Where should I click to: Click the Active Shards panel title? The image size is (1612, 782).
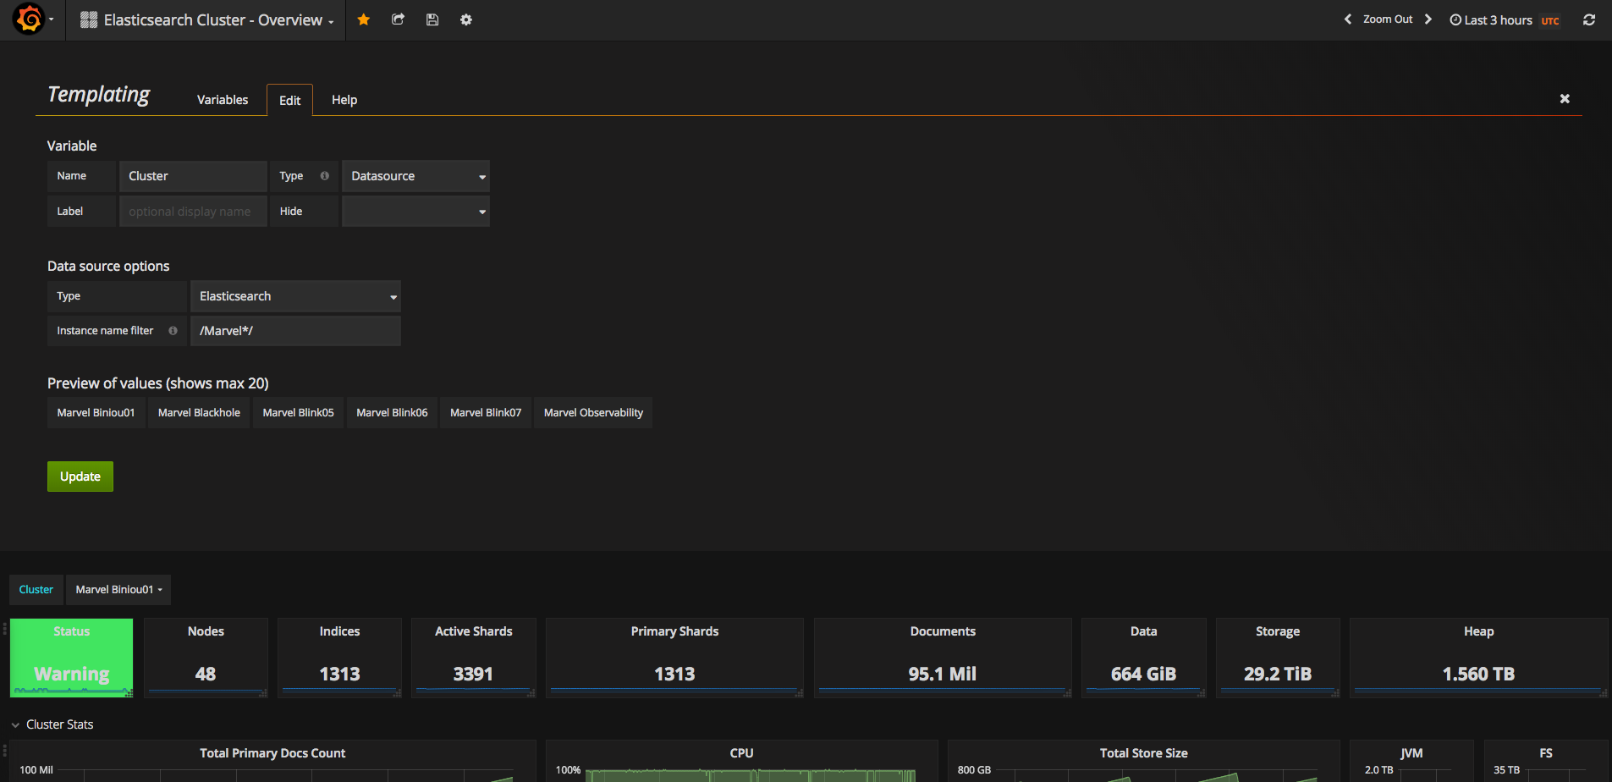tap(474, 631)
